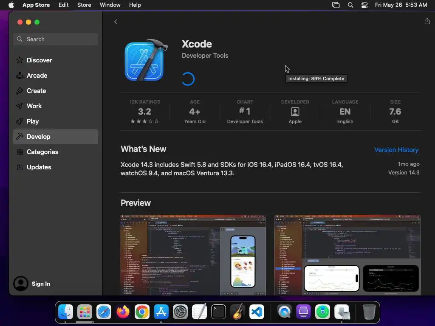This screenshot has height=326, width=435.
Task: Open Find My from the Dock
Action: 323,312
